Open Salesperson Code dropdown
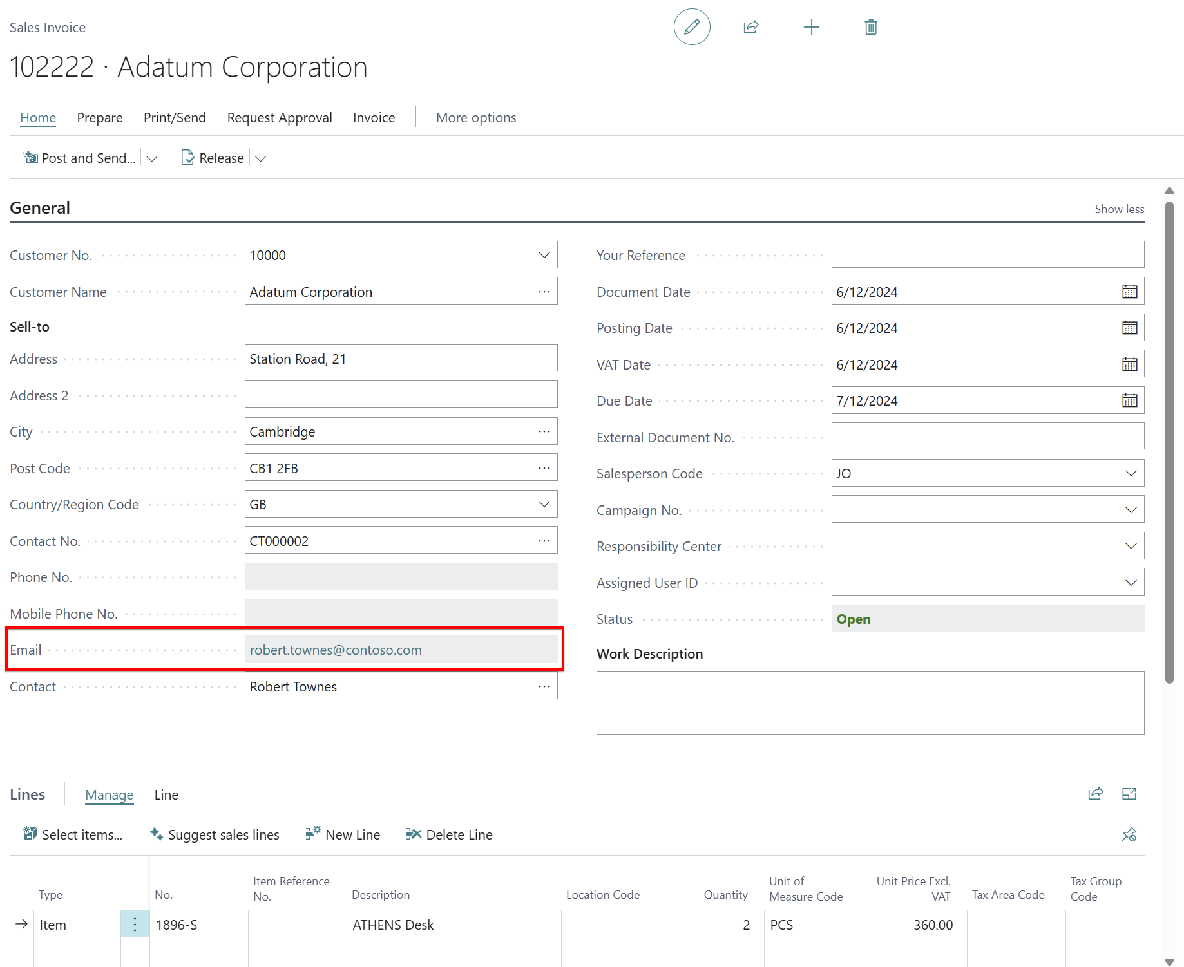Screen dimensions: 1184x967 [x=1131, y=473]
